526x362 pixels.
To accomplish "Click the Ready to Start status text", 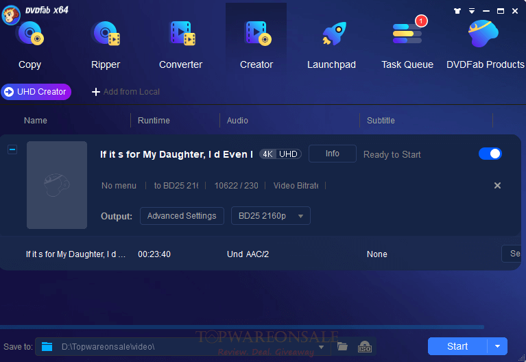I will coord(392,154).
